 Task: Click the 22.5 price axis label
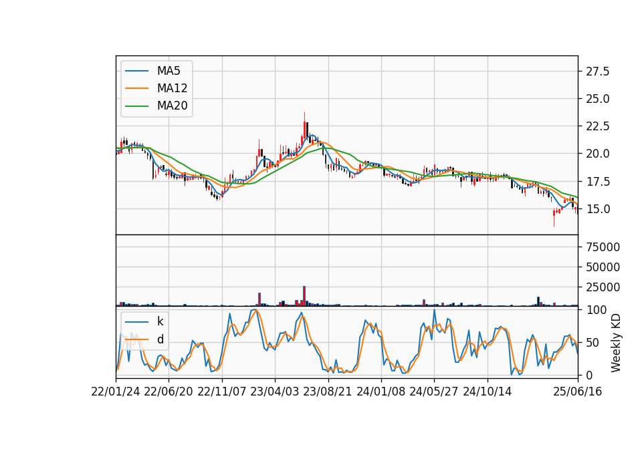pos(597,126)
